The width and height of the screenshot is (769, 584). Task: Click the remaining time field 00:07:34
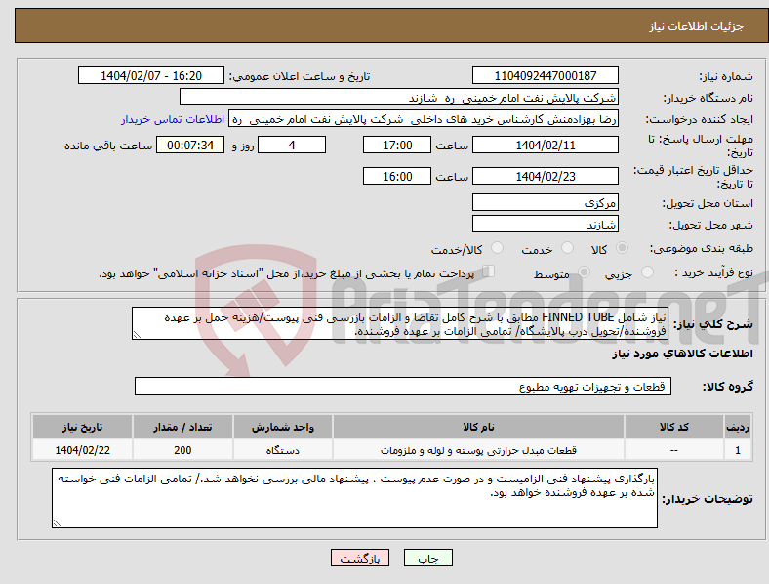190,145
